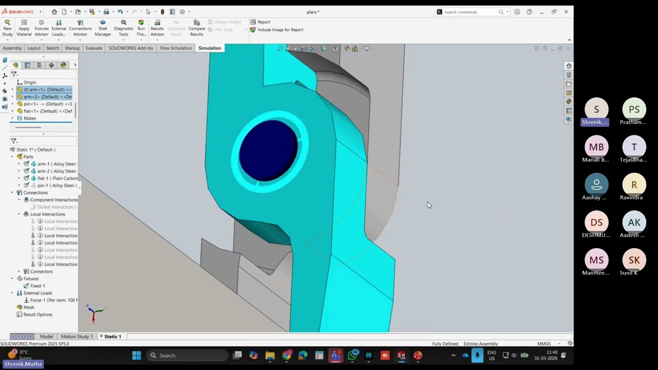Click the Rebuild traffic light icon
Image resolution: width=658 pixels, height=370 pixels.
tap(162, 12)
